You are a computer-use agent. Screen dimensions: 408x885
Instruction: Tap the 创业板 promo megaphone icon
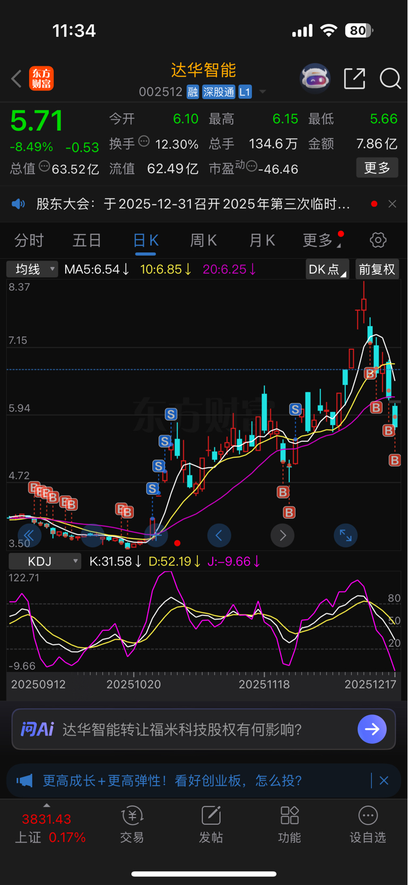click(24, 780)
